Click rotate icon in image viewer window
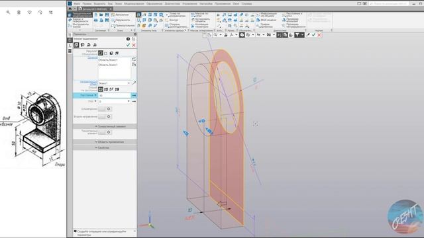The image size is (424, 238). (x=40, y=12)
